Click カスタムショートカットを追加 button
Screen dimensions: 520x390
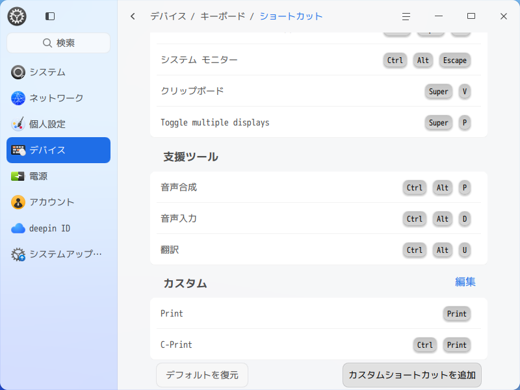411,375
